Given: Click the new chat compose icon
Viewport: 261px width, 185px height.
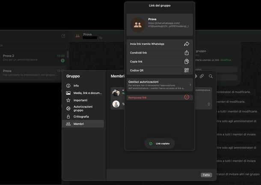Looking at the screenshot, I should [x=63, y=36].
